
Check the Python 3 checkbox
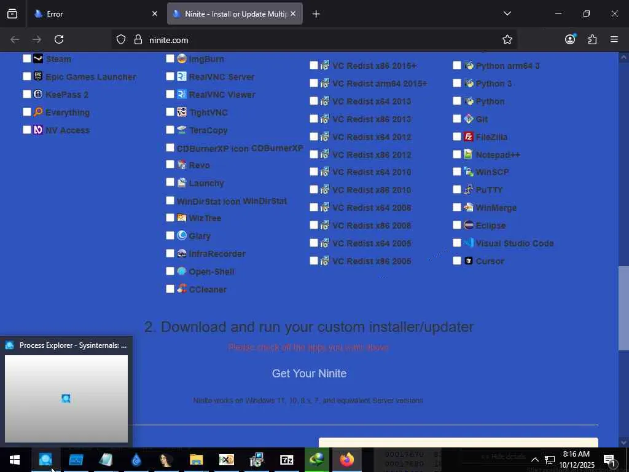(x=457, y=83)
